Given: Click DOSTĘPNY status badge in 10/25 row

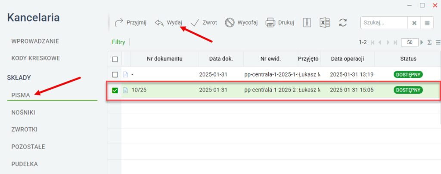Looking at the screenshot, I should 408,90.
